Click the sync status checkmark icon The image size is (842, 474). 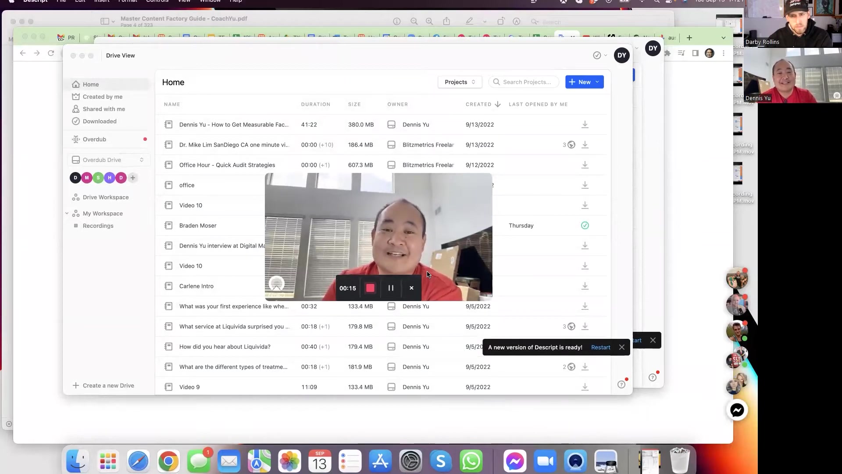coord(596,55)
